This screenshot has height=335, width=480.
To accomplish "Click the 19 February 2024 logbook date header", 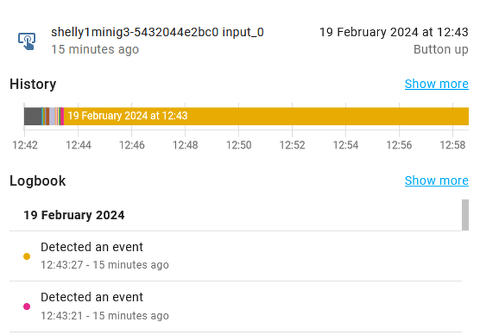I will pyautogui.click(x=74, y=215).
